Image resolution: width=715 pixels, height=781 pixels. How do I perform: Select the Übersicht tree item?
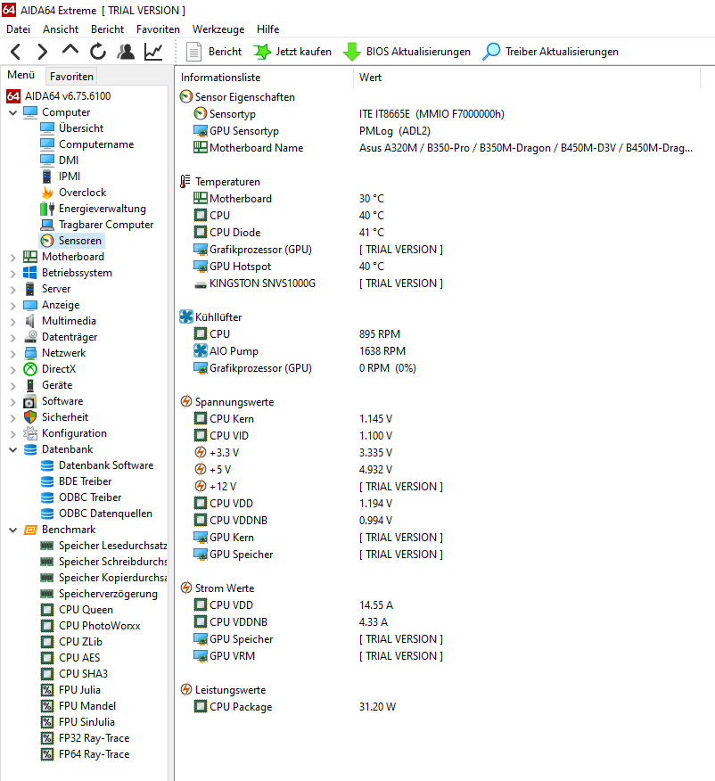(80, 128)
